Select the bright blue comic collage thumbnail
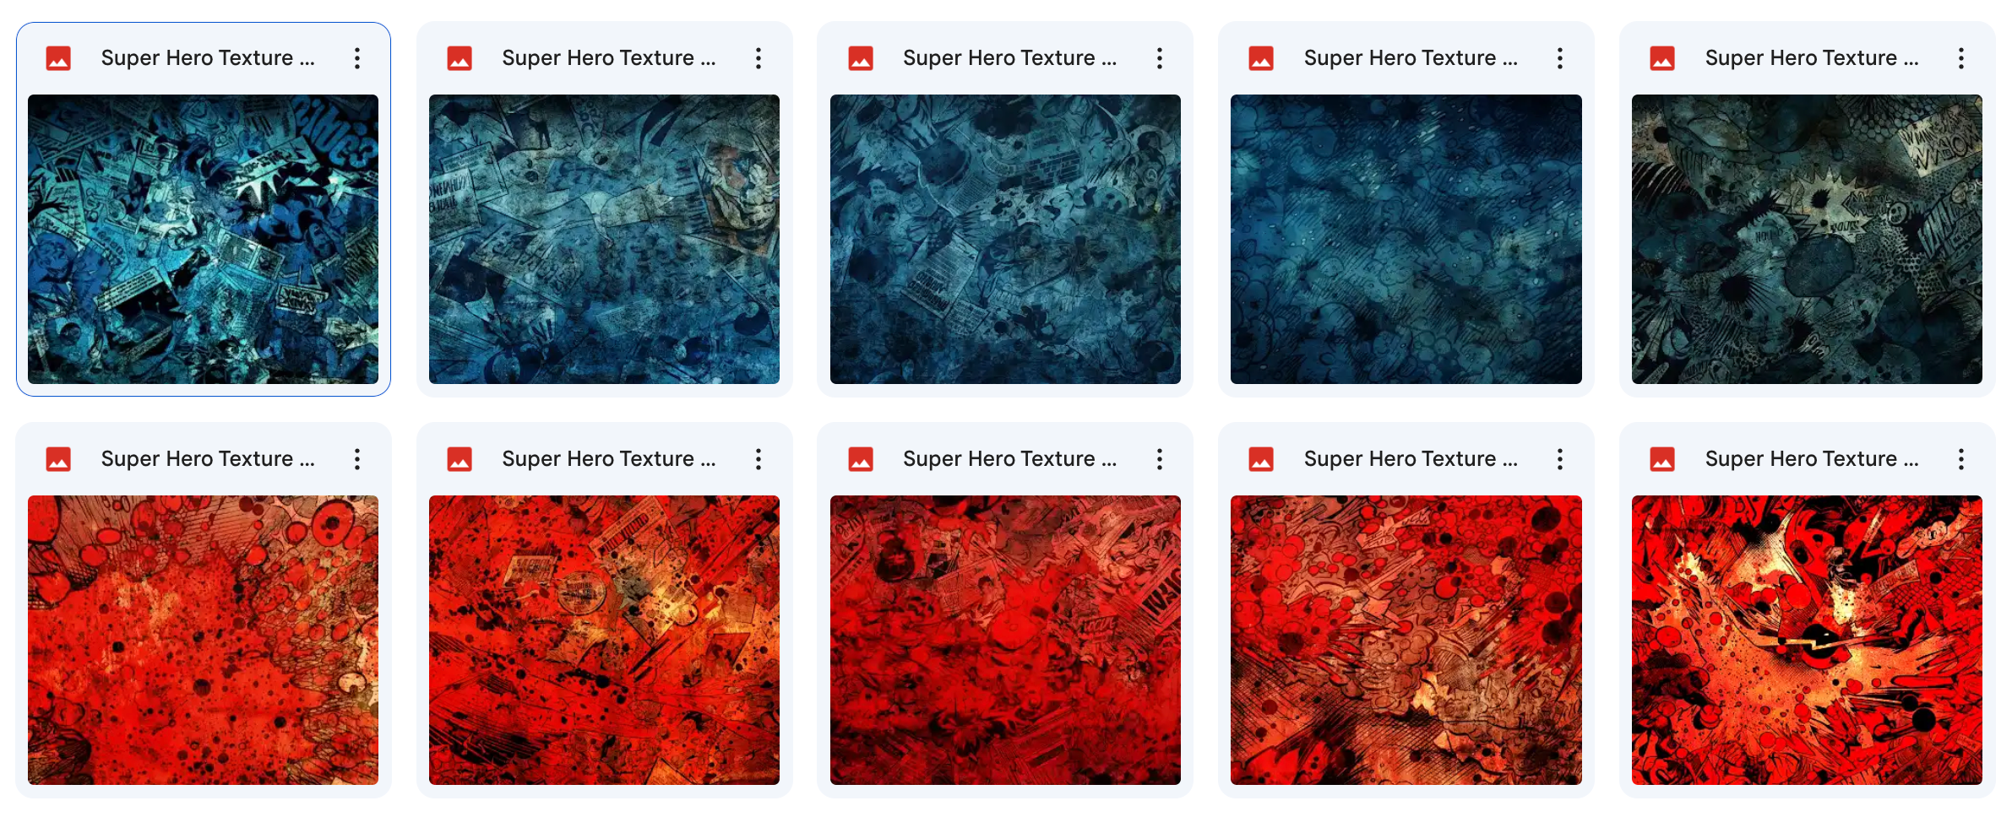 click(x=203, y=239)
